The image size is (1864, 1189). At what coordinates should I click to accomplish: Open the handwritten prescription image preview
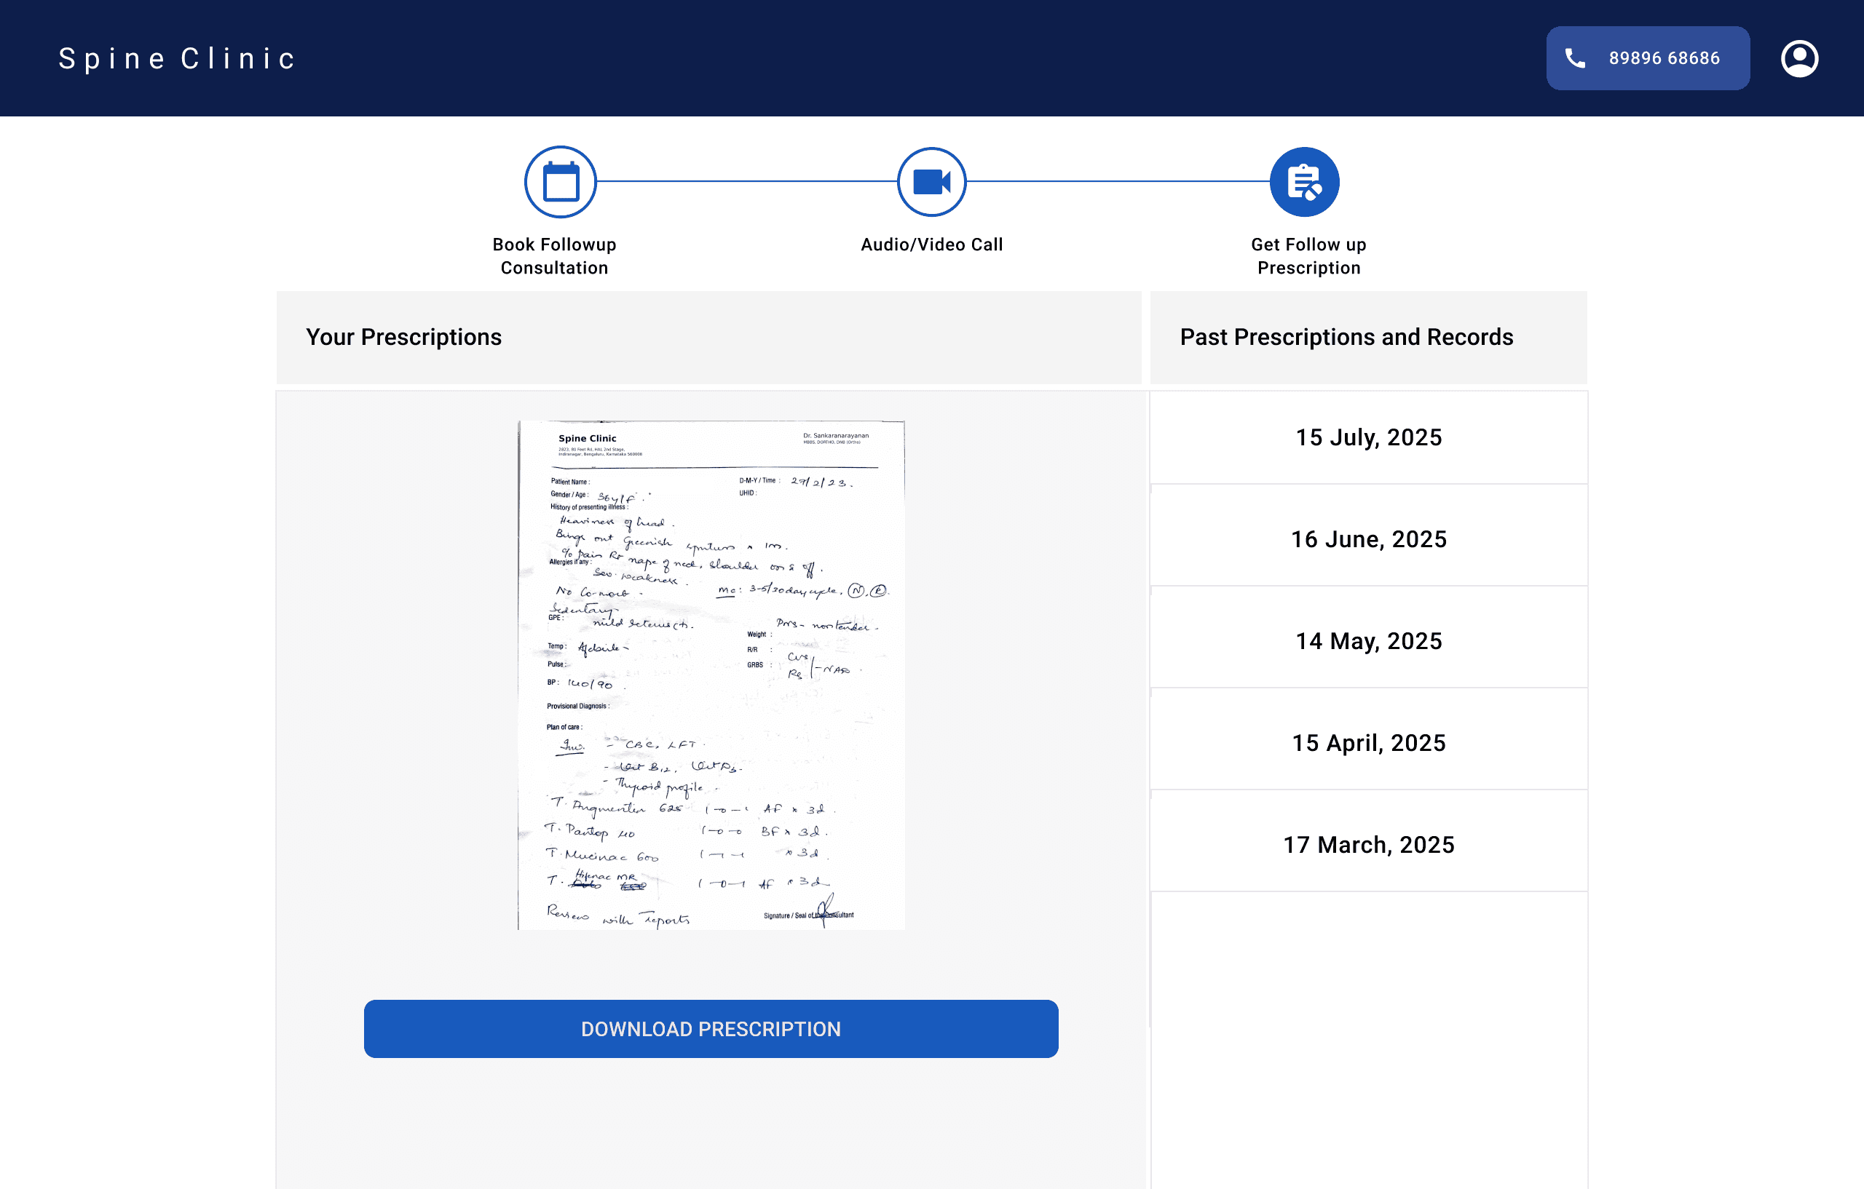pos(711,675)
